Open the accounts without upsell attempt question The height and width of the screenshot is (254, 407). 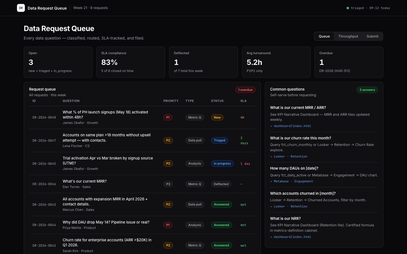(x=107, y=138)
